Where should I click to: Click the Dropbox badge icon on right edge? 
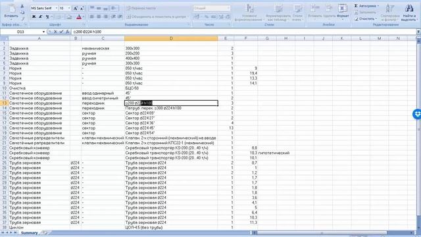pos(417,114)
